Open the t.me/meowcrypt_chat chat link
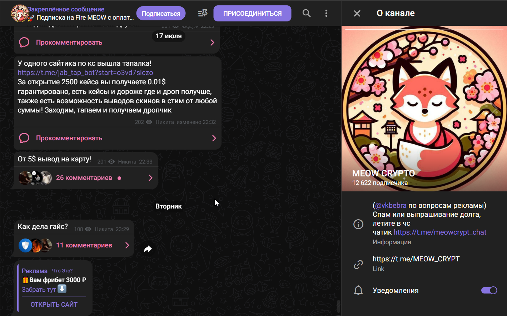507x316 pixels. (440, 232)
